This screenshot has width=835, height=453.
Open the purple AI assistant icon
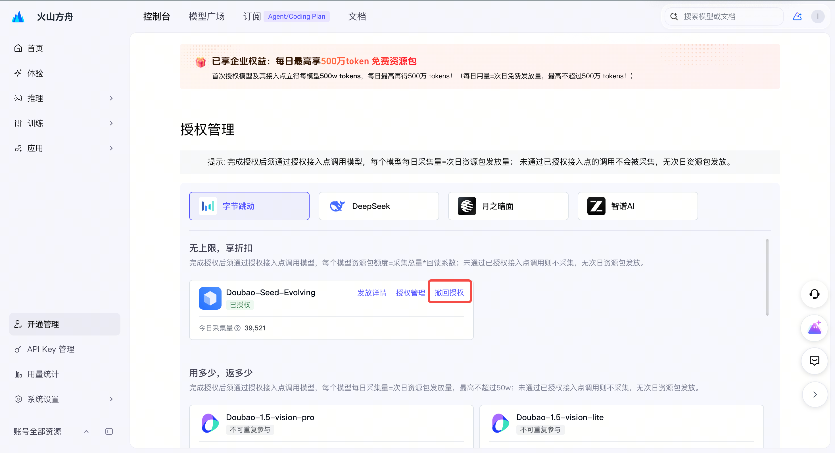[x=814, y=328]
